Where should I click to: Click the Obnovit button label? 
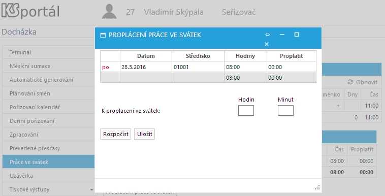tap(367, 82)
